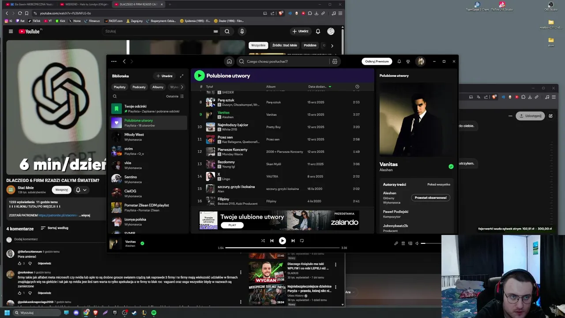565x318 pixels.
Task: Open strim playlist in library
Action: [x=148, y=151]
